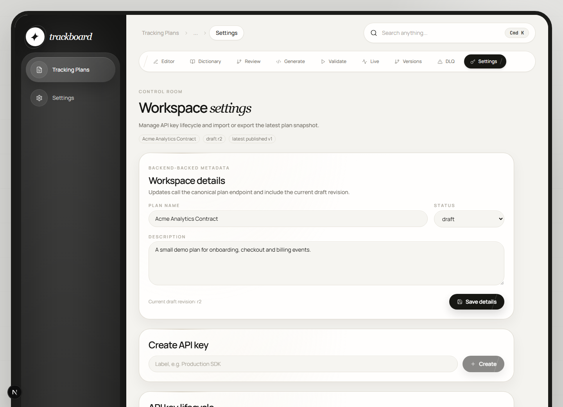Click the Cmd K shortcut badge
The height and width of the screenshot is (407, 563).
pyautogui.click(x=517, y=33)
